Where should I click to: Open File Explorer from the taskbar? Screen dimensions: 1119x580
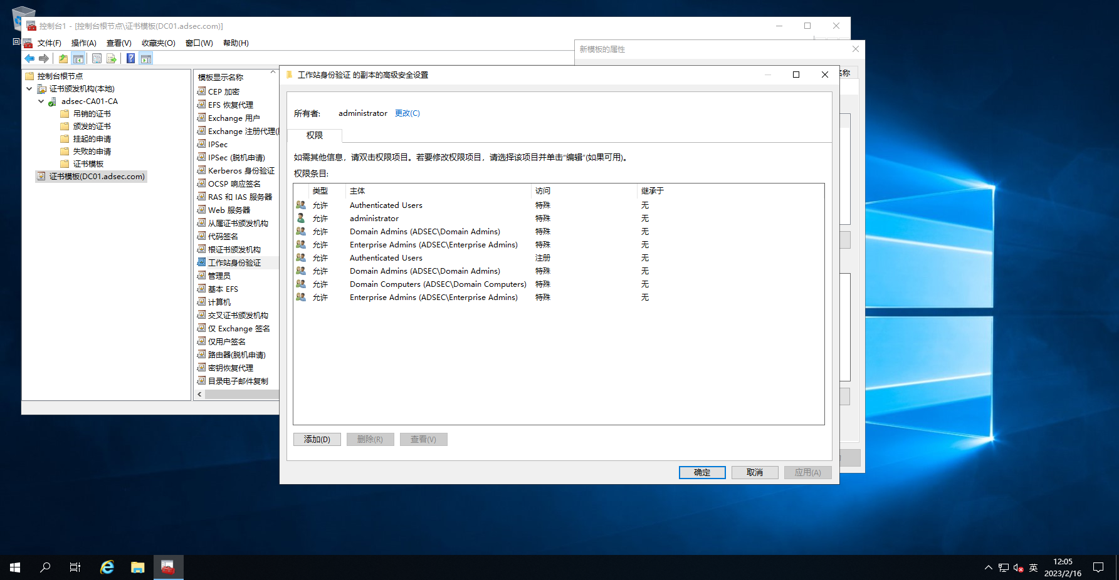tap(137, 567)
